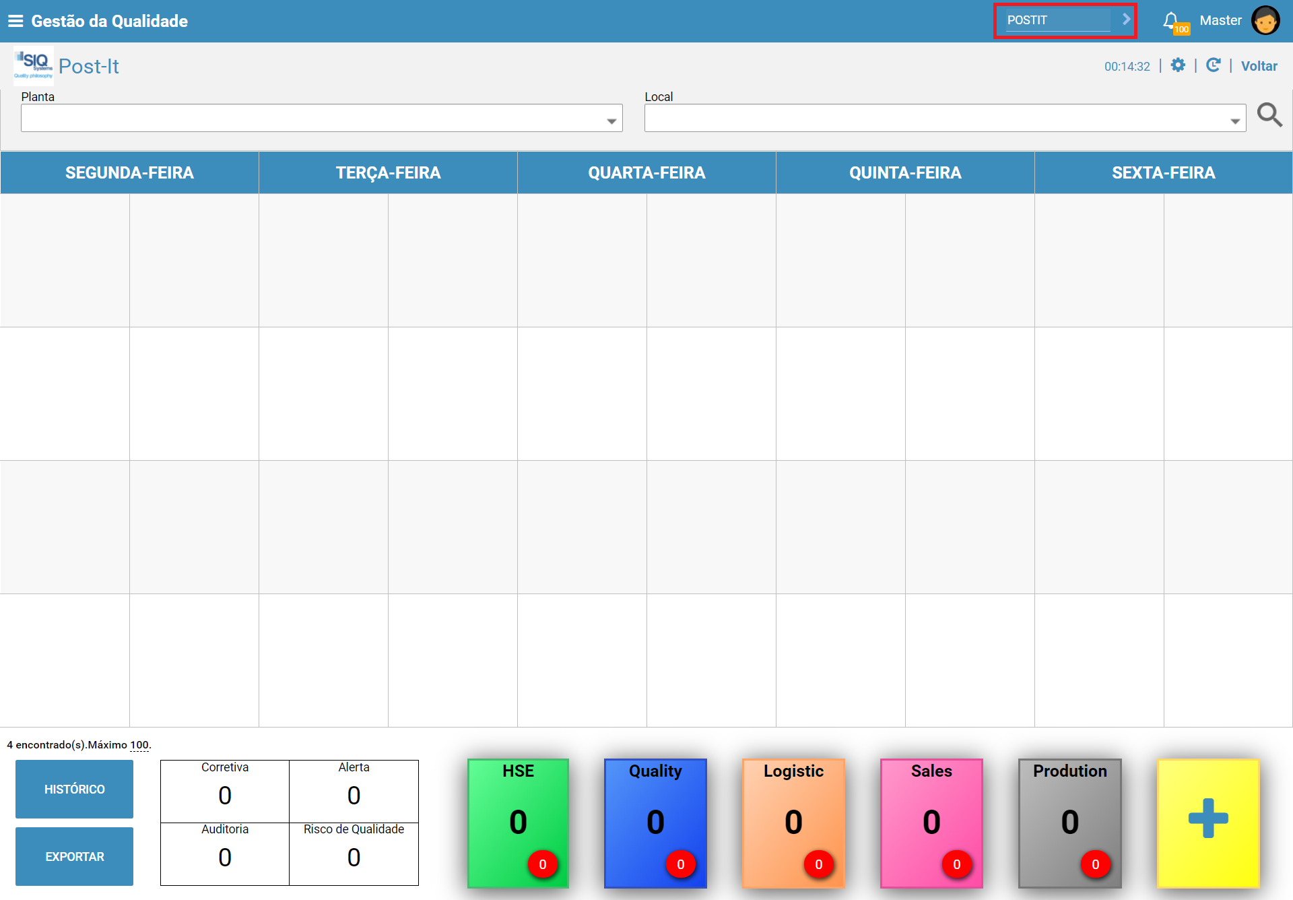
Task: Click the SIQ Systems logo
Action: [34, 65]
